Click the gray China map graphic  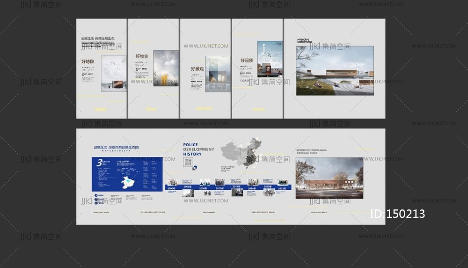pyautogui.click(x=241, y=152)
